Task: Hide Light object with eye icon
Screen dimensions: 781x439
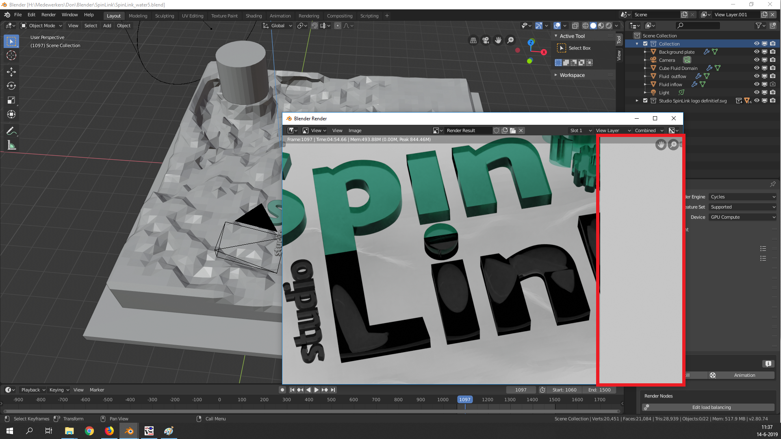Action: 757,92
